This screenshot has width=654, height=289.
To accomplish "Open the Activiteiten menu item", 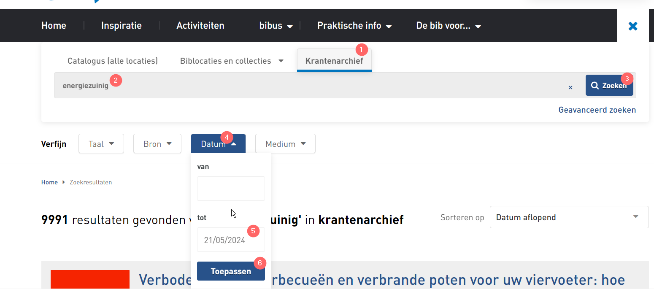I will pyautogui.click(x=200, y=26).
